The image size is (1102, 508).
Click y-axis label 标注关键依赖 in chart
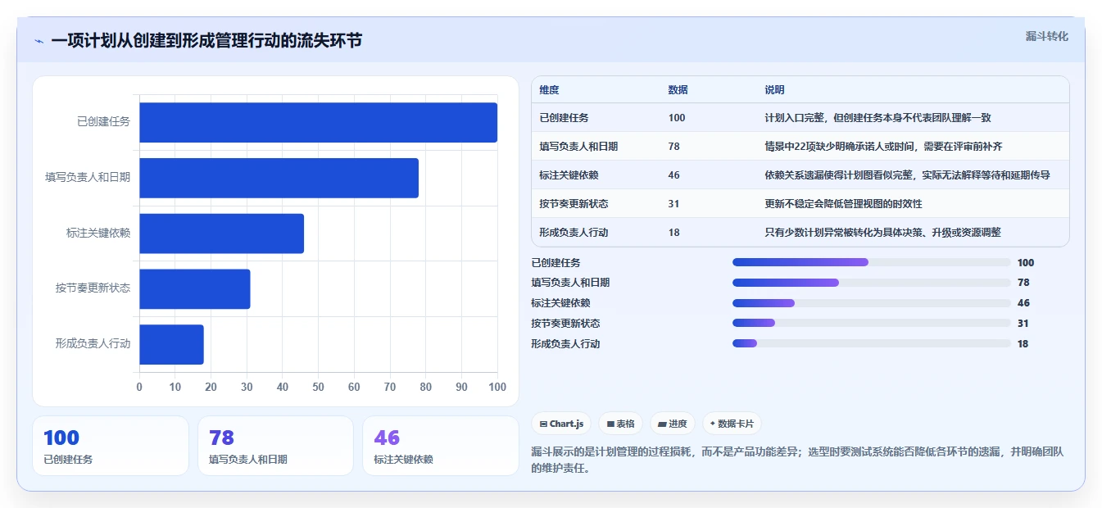click(x=98, y=234)
